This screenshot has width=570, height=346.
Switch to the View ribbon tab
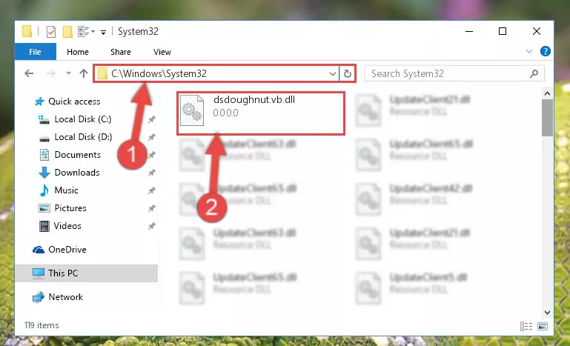pos(162,52)
